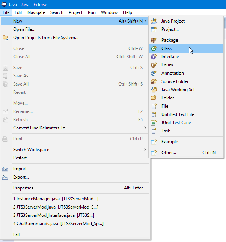
Task: Open the Navigate menu
Action: (x=36, y=12)
